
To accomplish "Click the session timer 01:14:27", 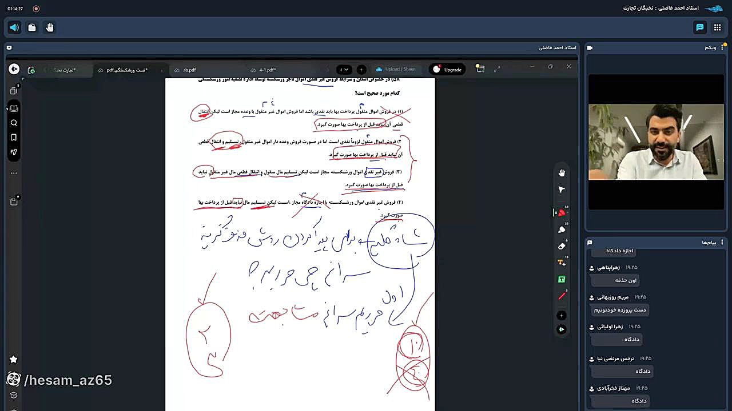I will pyautogui.click(x=15, y=9).
